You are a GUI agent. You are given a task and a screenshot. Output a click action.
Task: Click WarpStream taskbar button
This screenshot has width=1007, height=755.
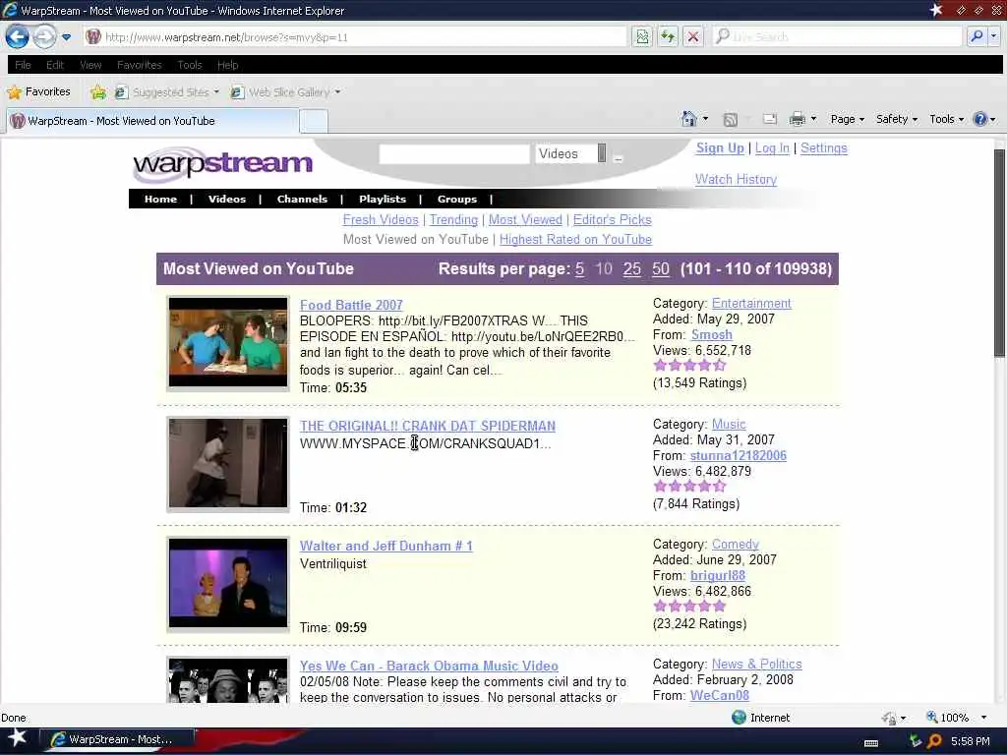point(116,739)
